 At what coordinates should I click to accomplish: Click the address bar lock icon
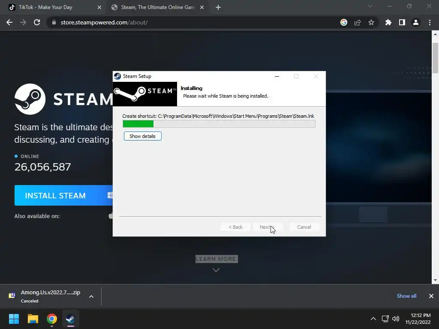(x=54, y=22)
